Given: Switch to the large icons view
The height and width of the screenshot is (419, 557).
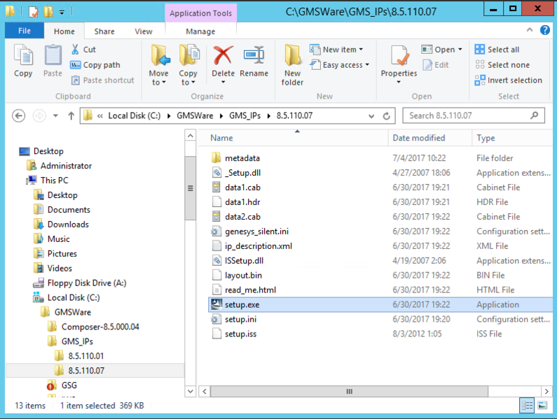Looking at the screenshot, I should coord(542,405).
